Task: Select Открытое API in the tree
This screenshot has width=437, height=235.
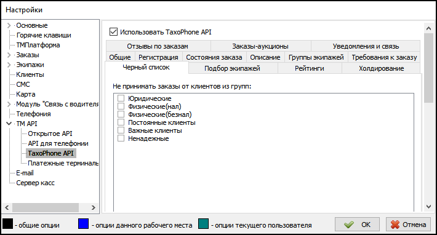Action: click(50, 133)
